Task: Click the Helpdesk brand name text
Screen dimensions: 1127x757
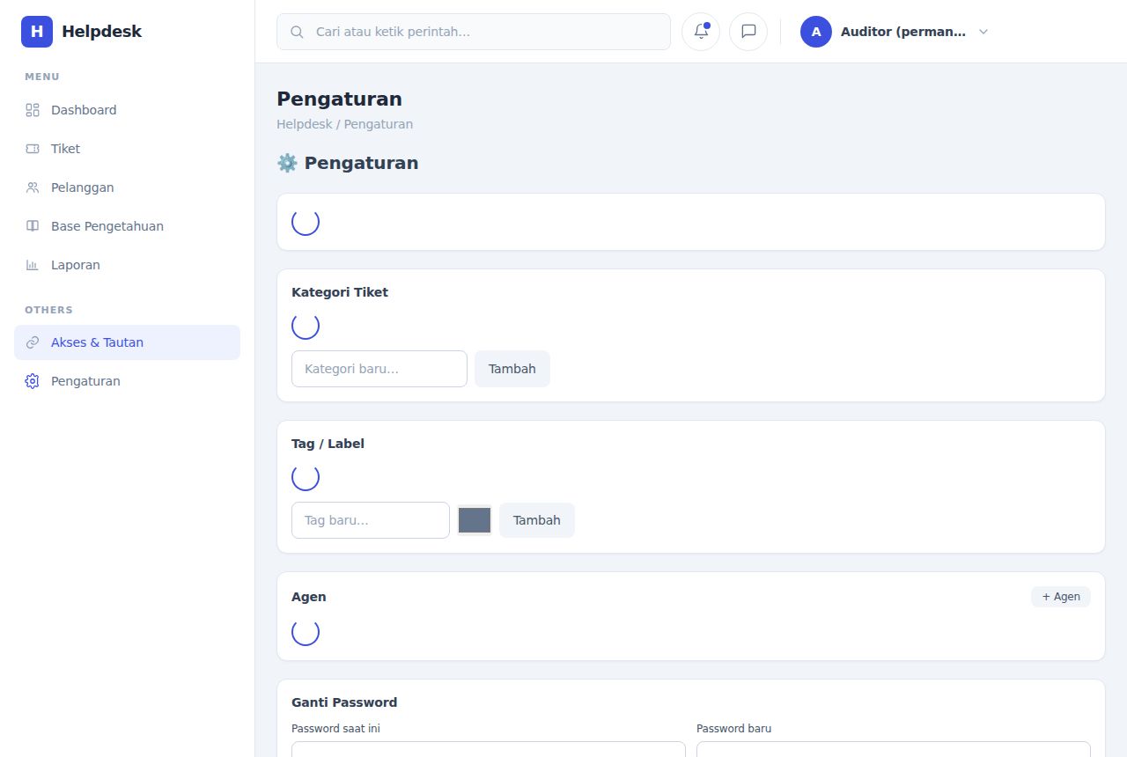Action: point(101,32)
